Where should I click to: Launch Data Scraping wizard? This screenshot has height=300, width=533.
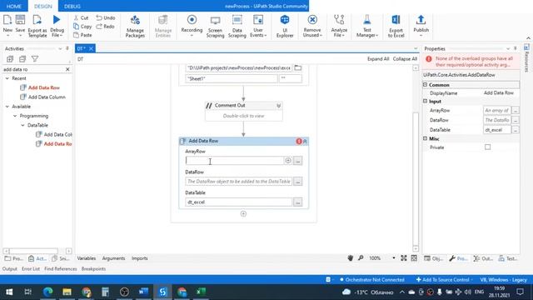coord(237,26)
